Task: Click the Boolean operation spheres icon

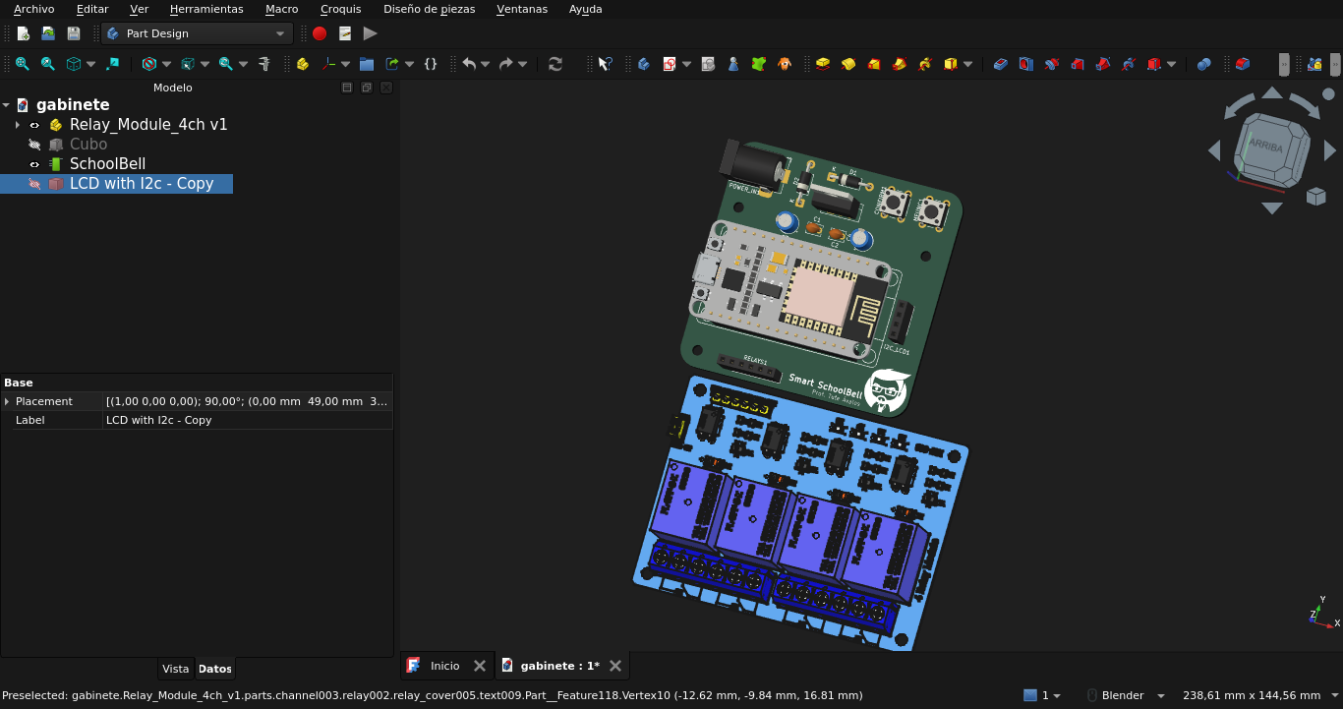Action: coord(1203,64)
